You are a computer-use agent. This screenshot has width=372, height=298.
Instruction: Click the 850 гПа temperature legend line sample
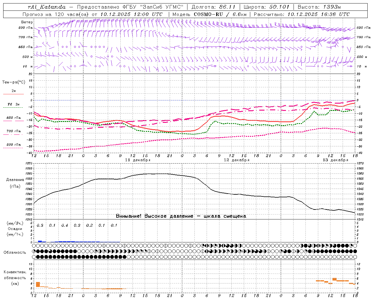(x=13, y=121)
